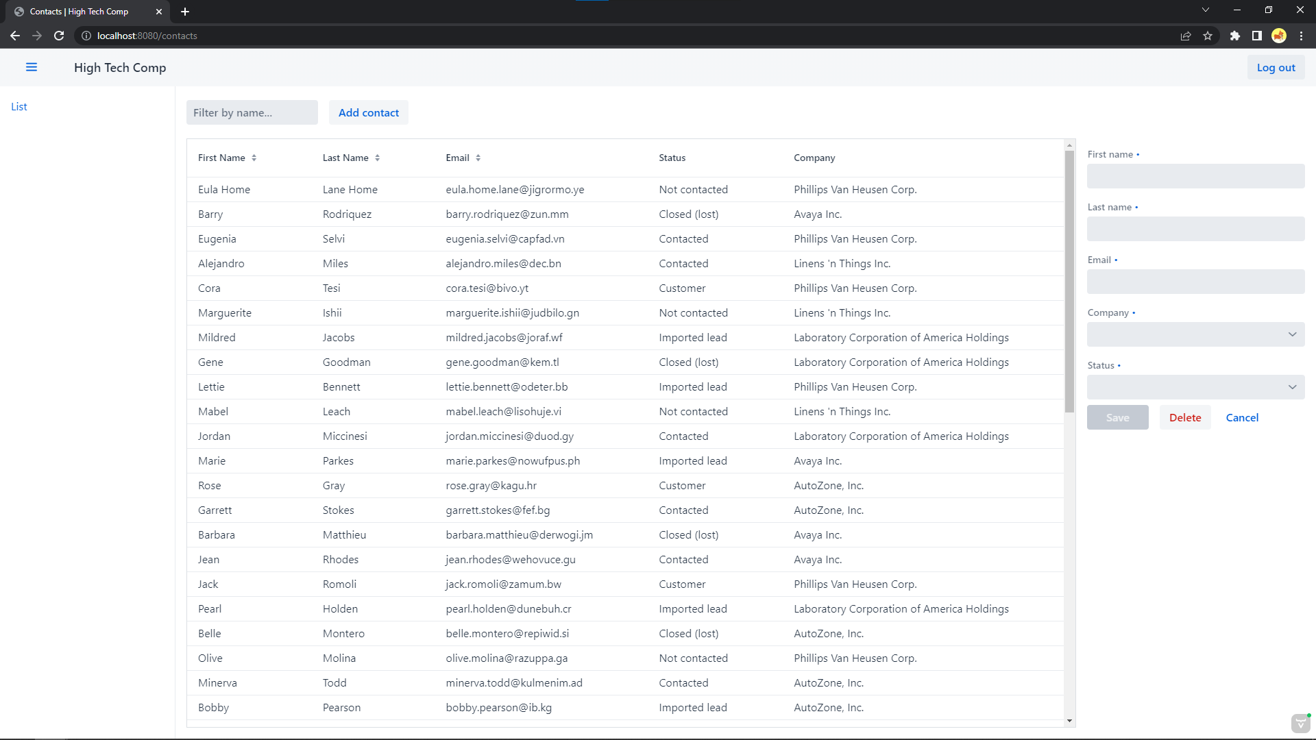Sort by Last Name column arrows

tap(378, 158)
